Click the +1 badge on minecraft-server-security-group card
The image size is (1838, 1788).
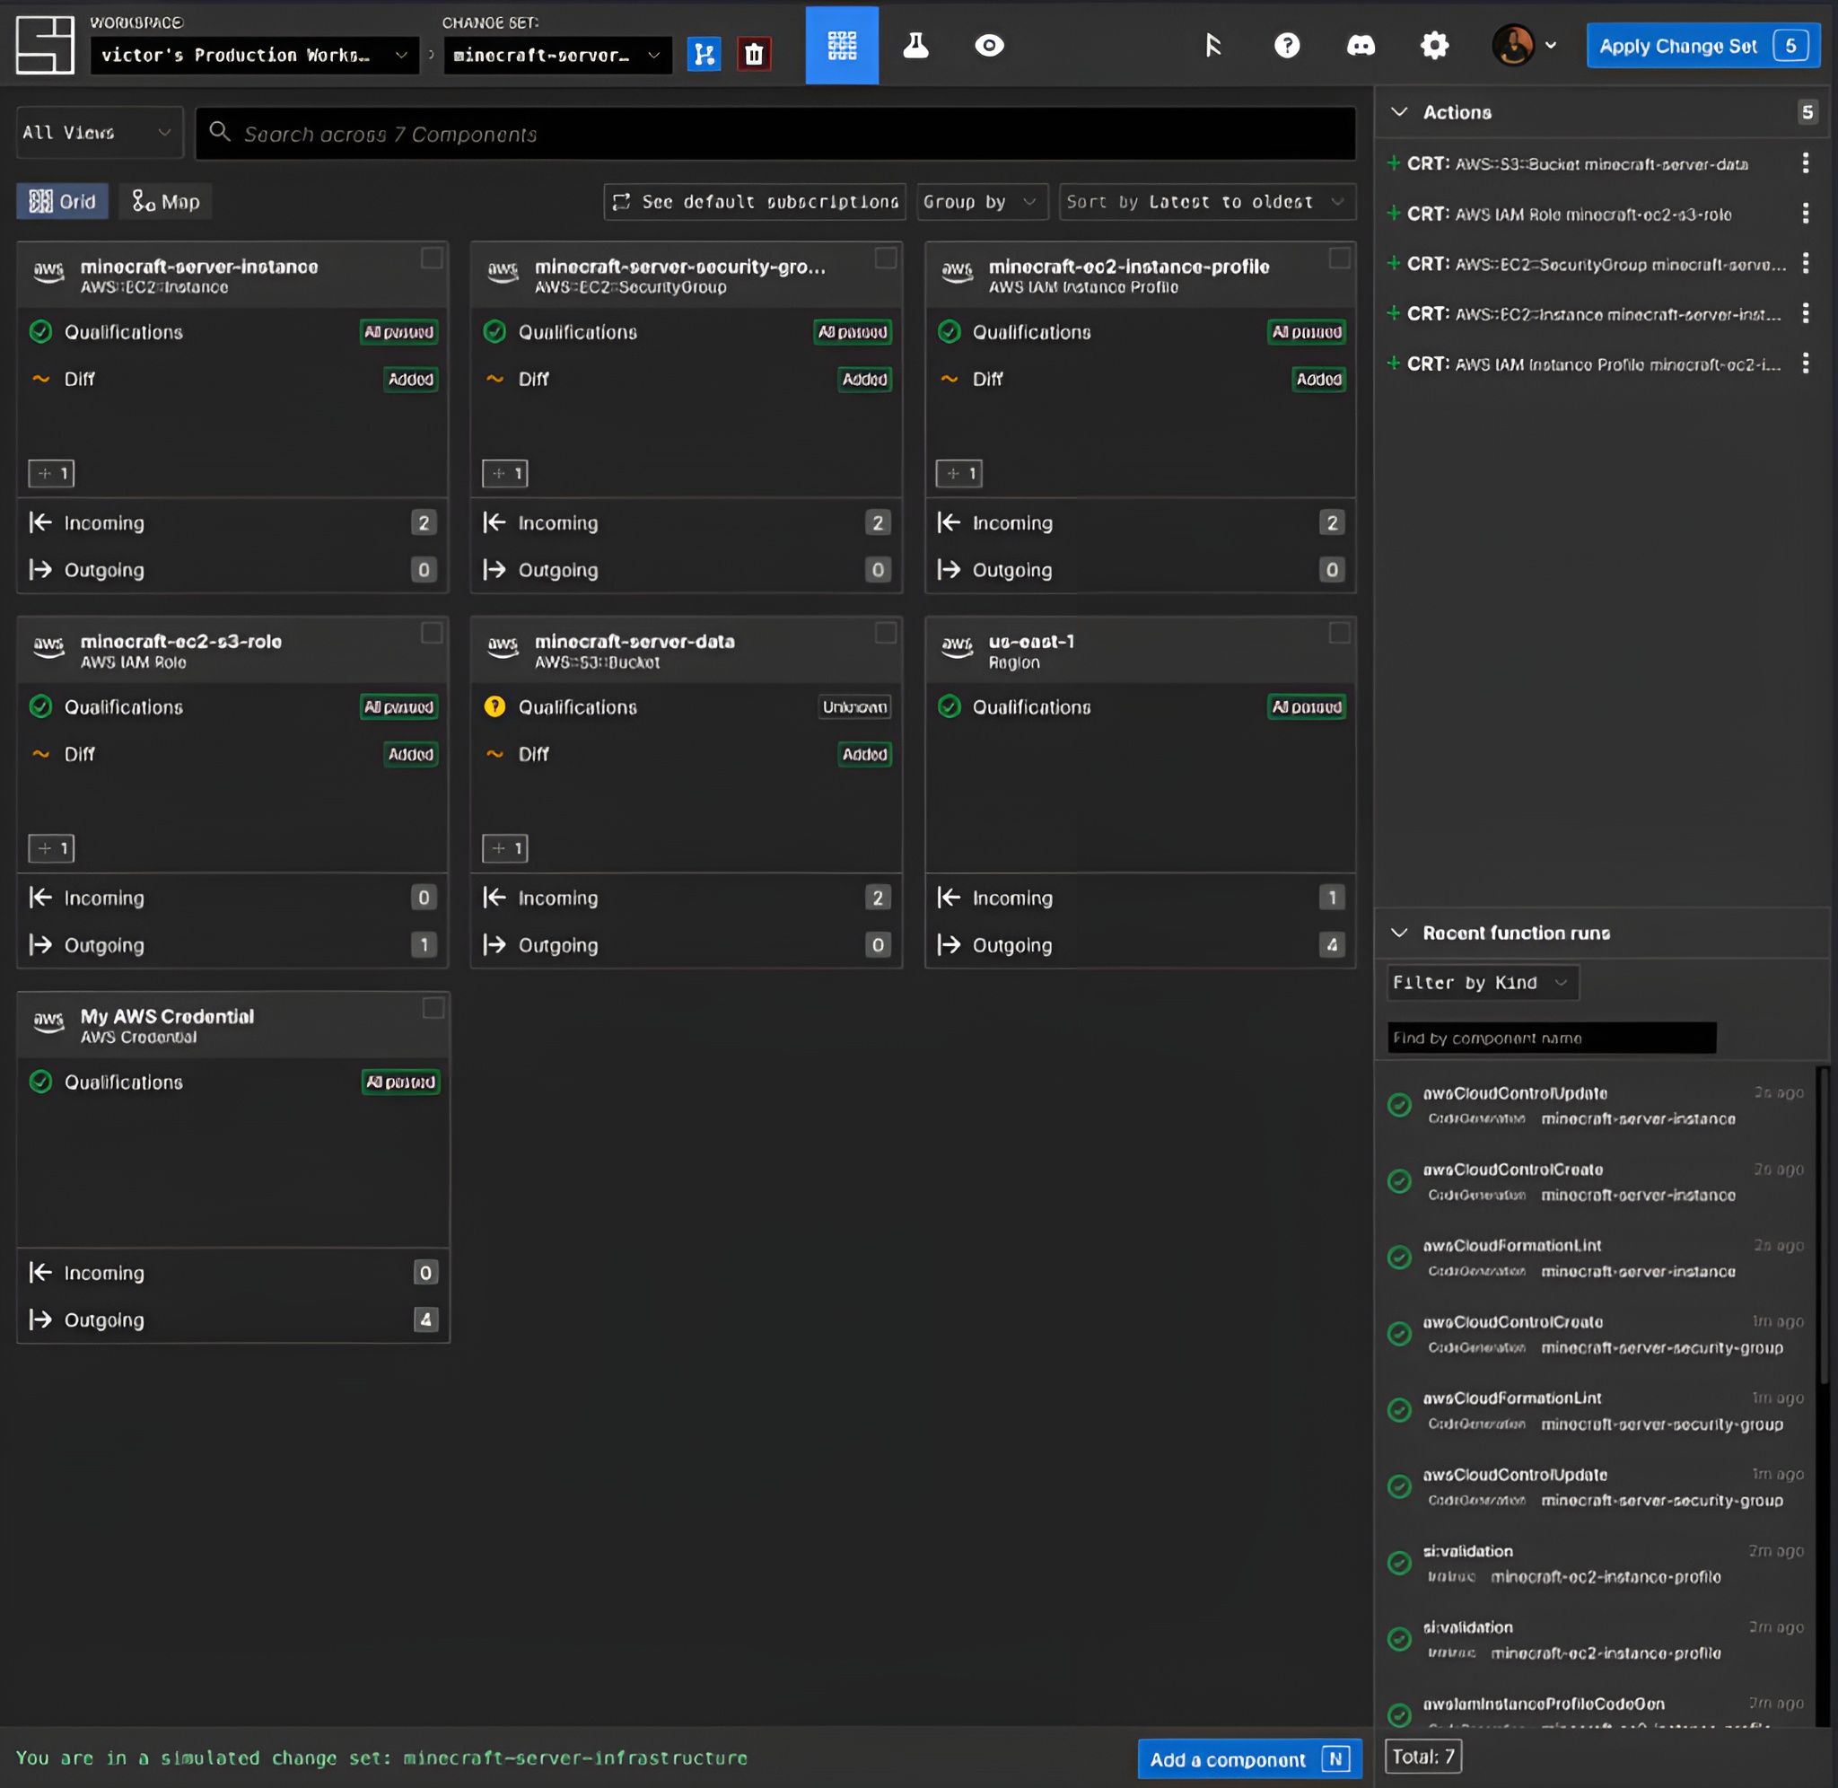point(505,473)
